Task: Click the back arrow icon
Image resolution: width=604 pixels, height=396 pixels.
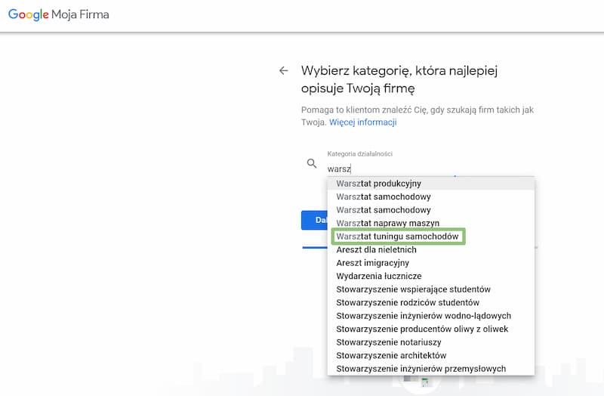Action: [x=284, y=70]
